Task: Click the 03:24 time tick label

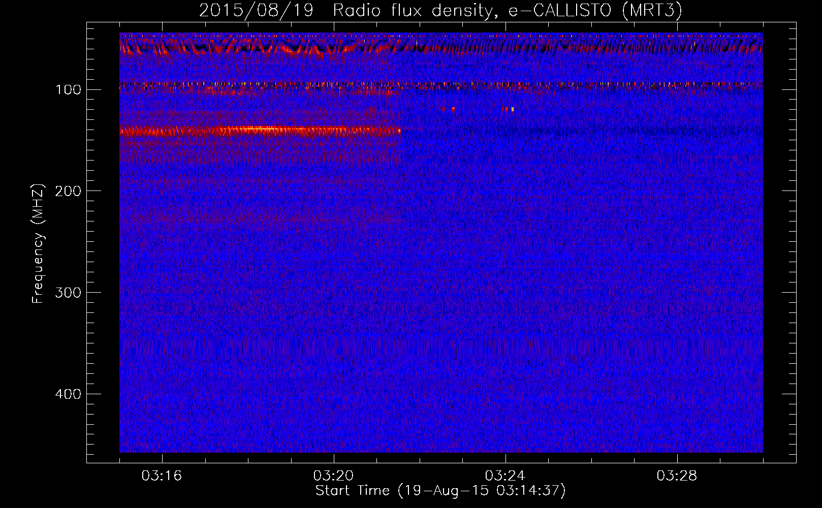Action: point(505,476)
